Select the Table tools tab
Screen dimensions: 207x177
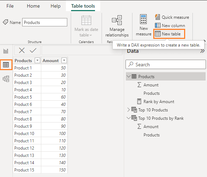click(83, 6)
